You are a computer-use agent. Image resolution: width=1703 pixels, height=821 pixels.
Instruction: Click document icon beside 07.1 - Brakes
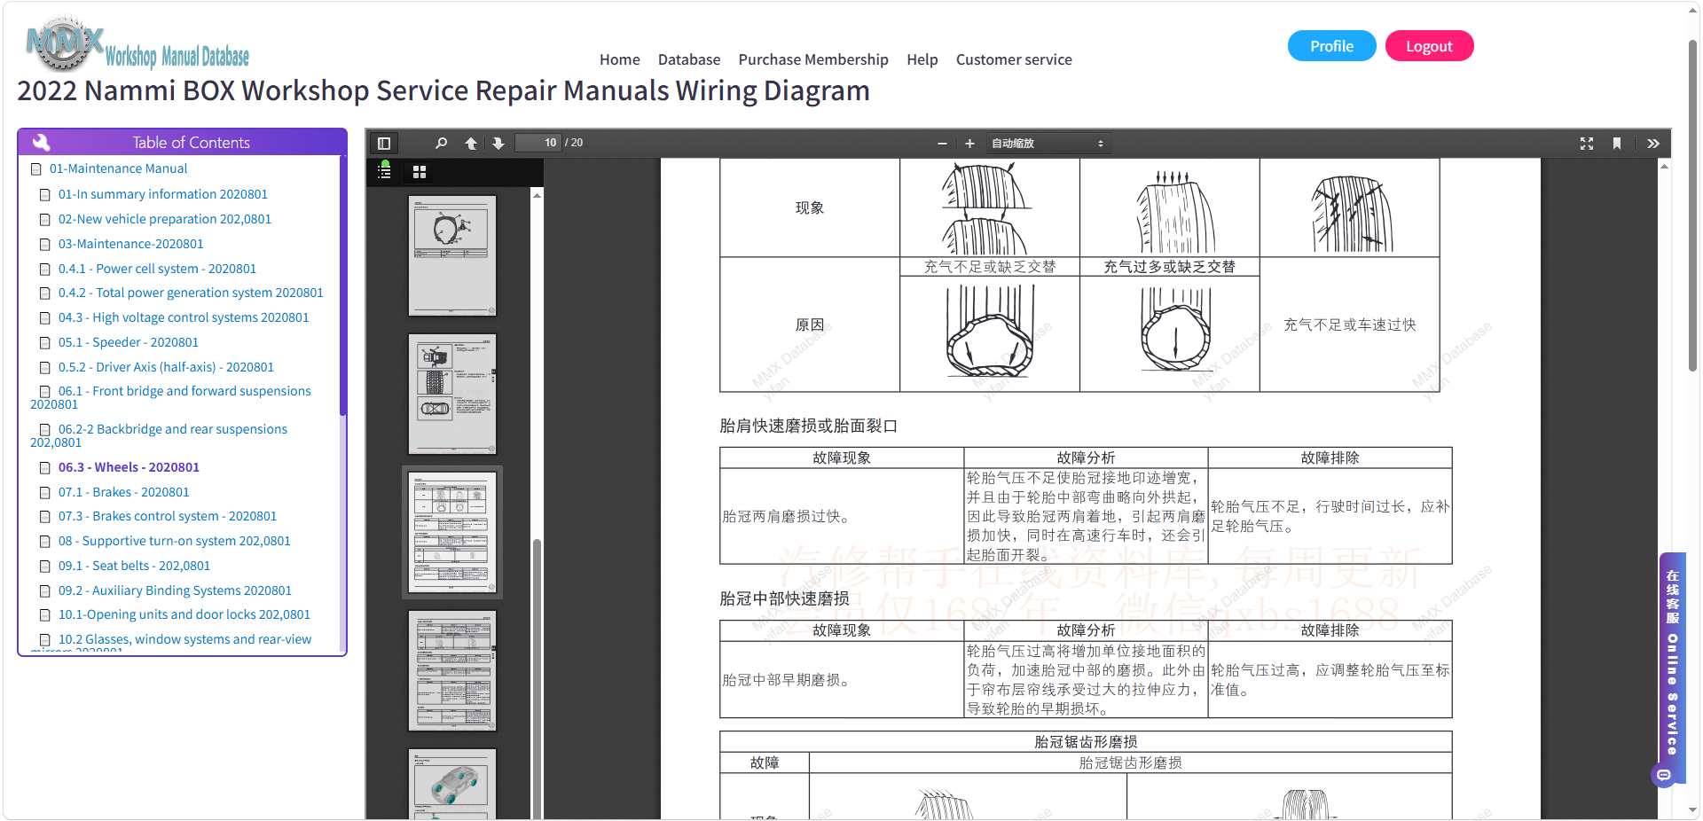45,493
